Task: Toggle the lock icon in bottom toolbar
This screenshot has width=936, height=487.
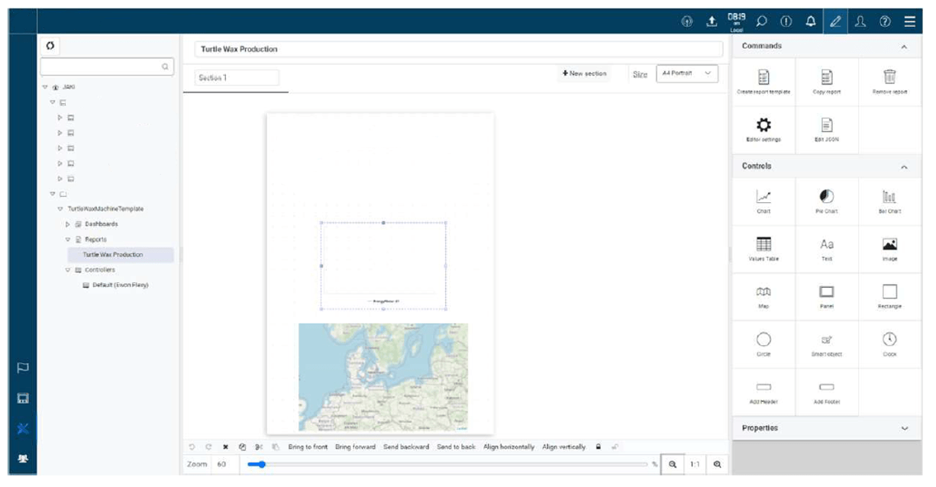Action: point(599,447)
